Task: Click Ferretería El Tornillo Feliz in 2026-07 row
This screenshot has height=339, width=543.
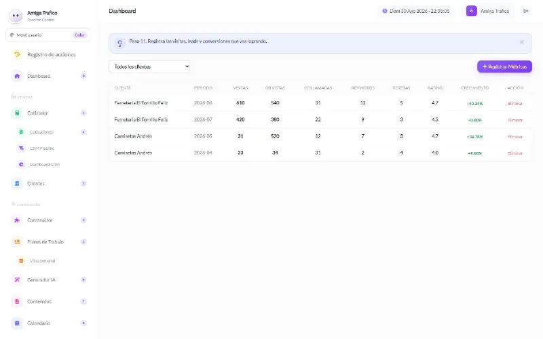Action: coord(141,119)
